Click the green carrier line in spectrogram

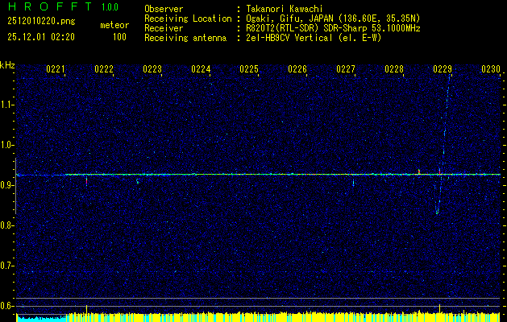click(x=242, y=174)
